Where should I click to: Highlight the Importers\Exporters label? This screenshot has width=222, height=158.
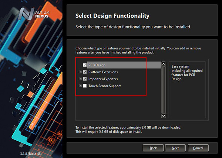[103, 79]
